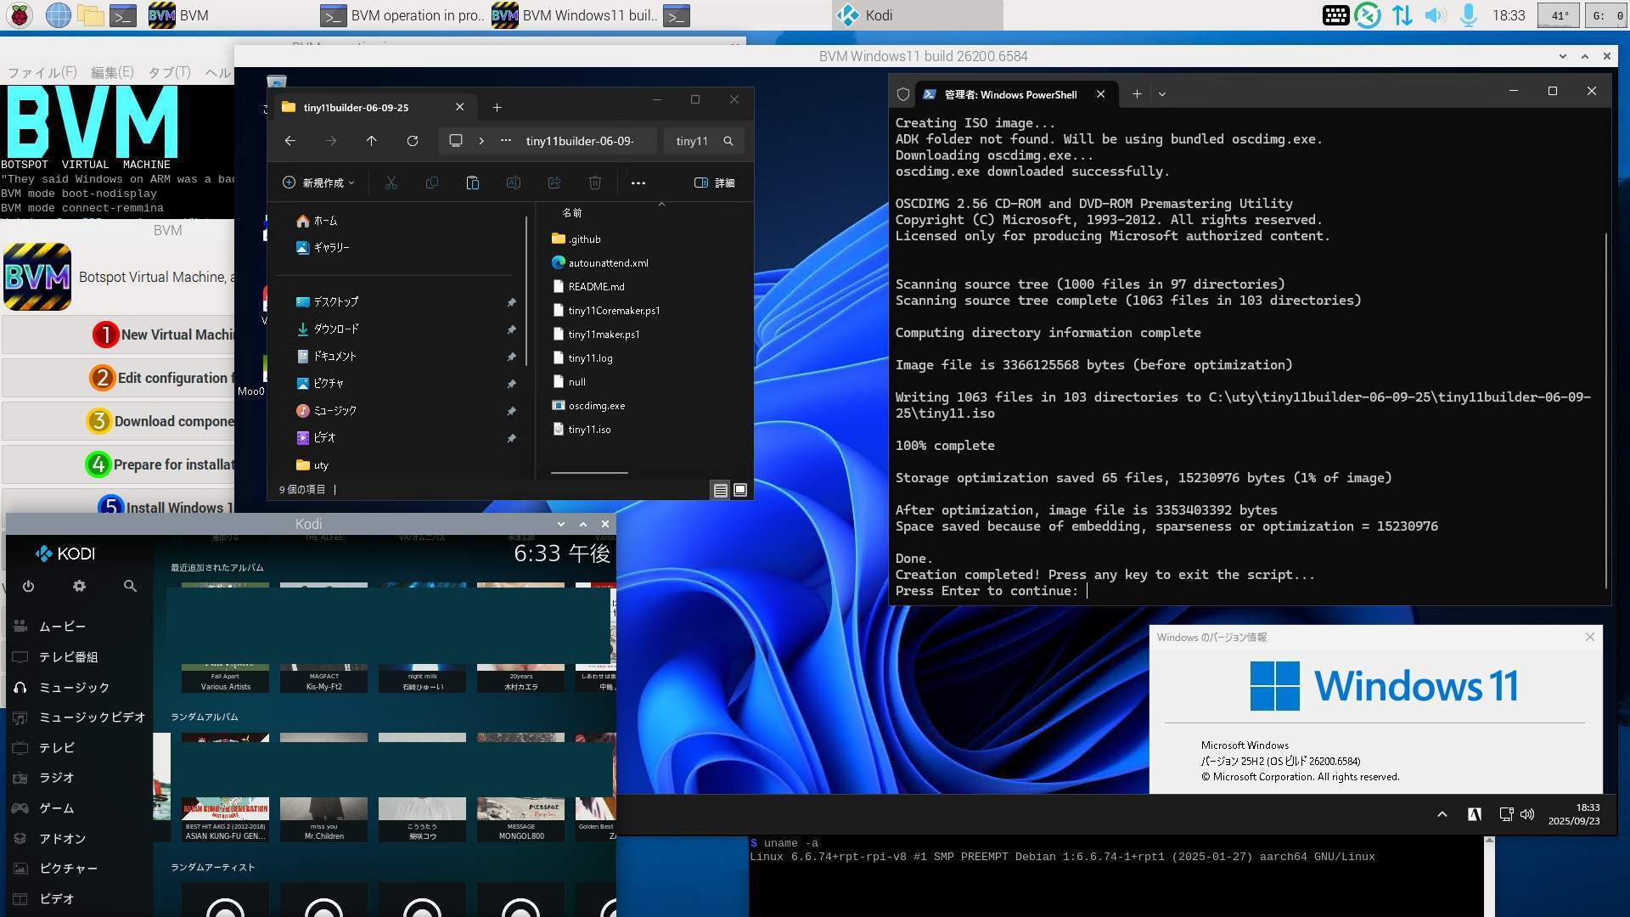Go up one folder in Explorer
This screenshot has width=1630, height=917.
pos(371,141)
